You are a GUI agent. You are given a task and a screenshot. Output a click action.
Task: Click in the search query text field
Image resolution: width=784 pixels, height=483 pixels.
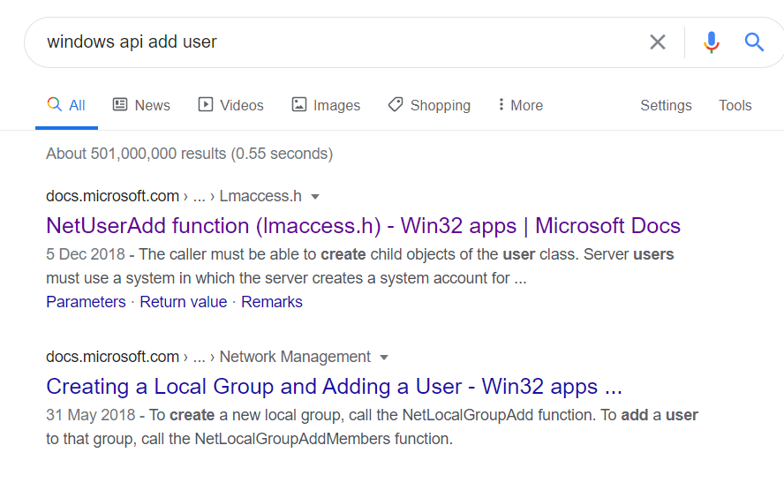tap(340, 42)
